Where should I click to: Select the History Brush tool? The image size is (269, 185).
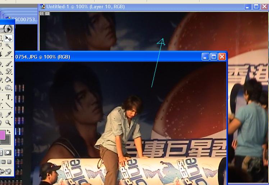8,71
